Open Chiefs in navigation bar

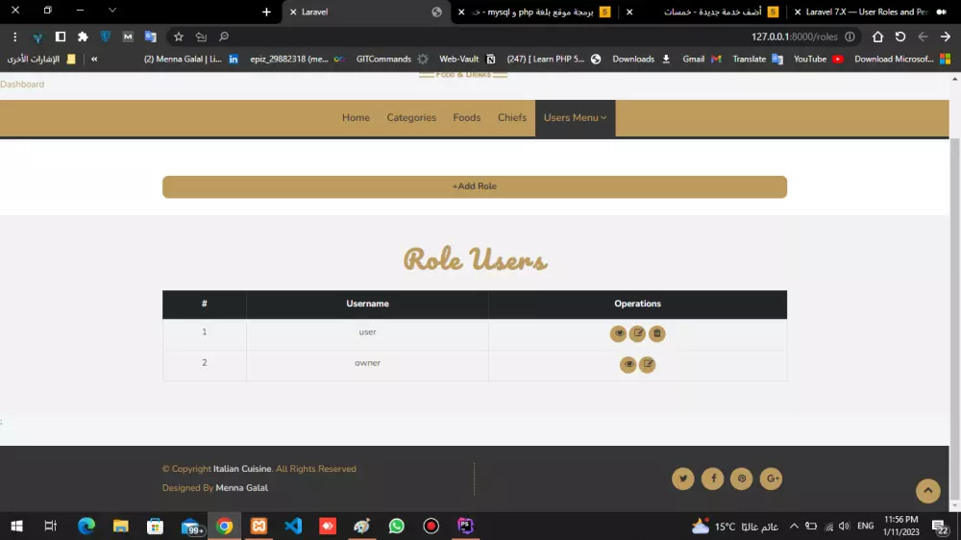click(512, 117)
